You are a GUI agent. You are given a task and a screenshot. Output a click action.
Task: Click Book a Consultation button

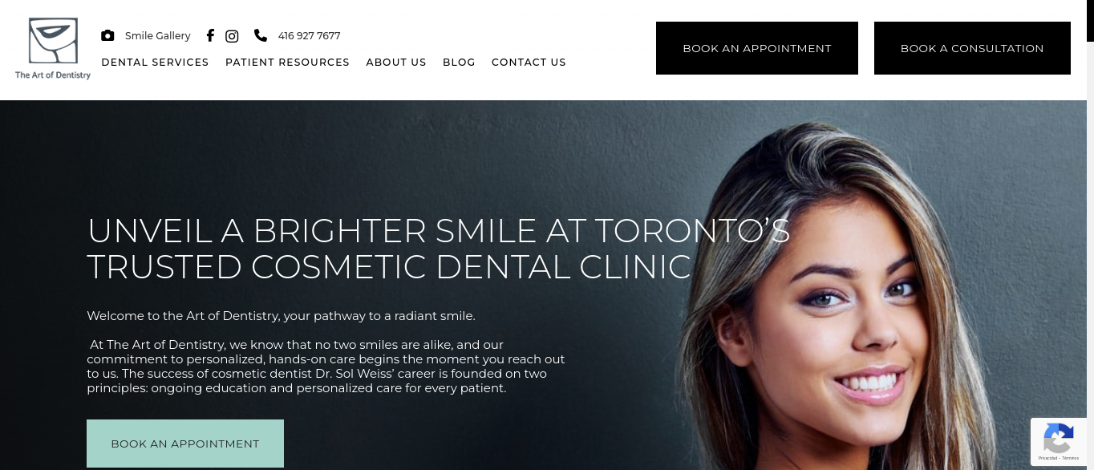tap(972, 48)
